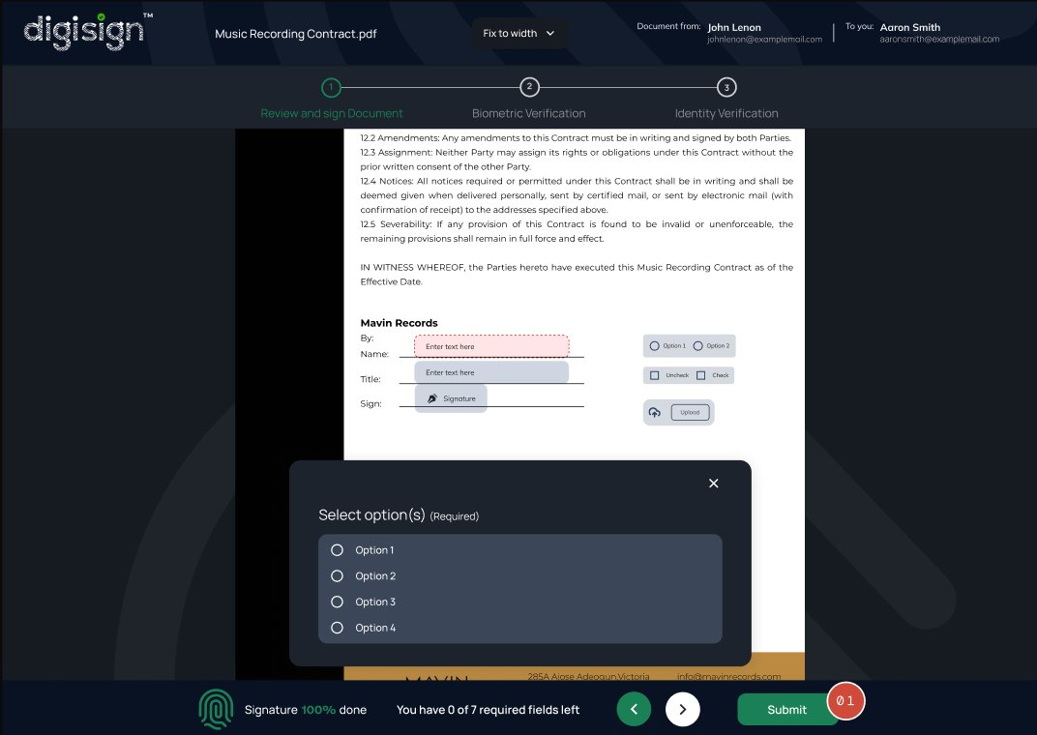Select document radio Option 2
The image size is (1037, 735).
click(697, 345)
